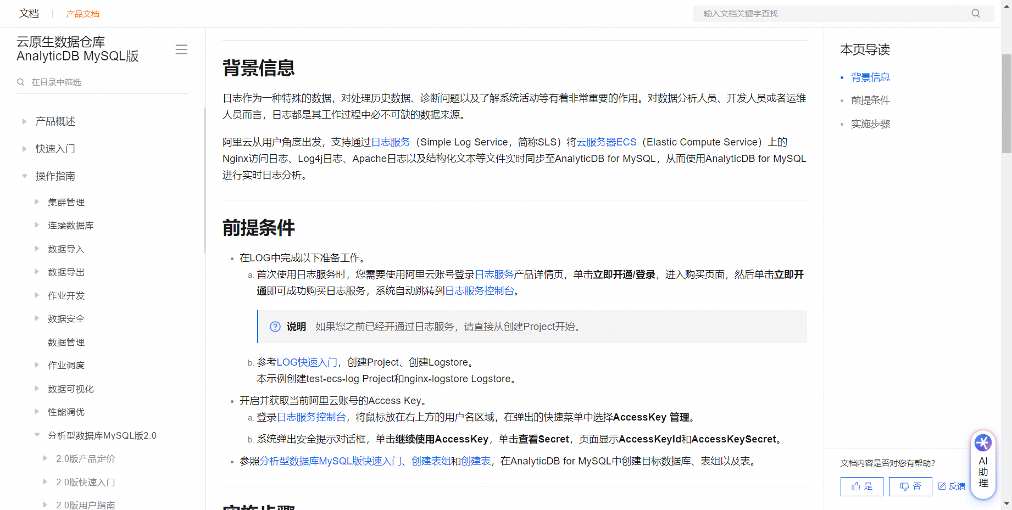This screenshot has height=510, width=1012.
Task: Expand the 快速入门 tree arrow
Action: pos(24,149)
